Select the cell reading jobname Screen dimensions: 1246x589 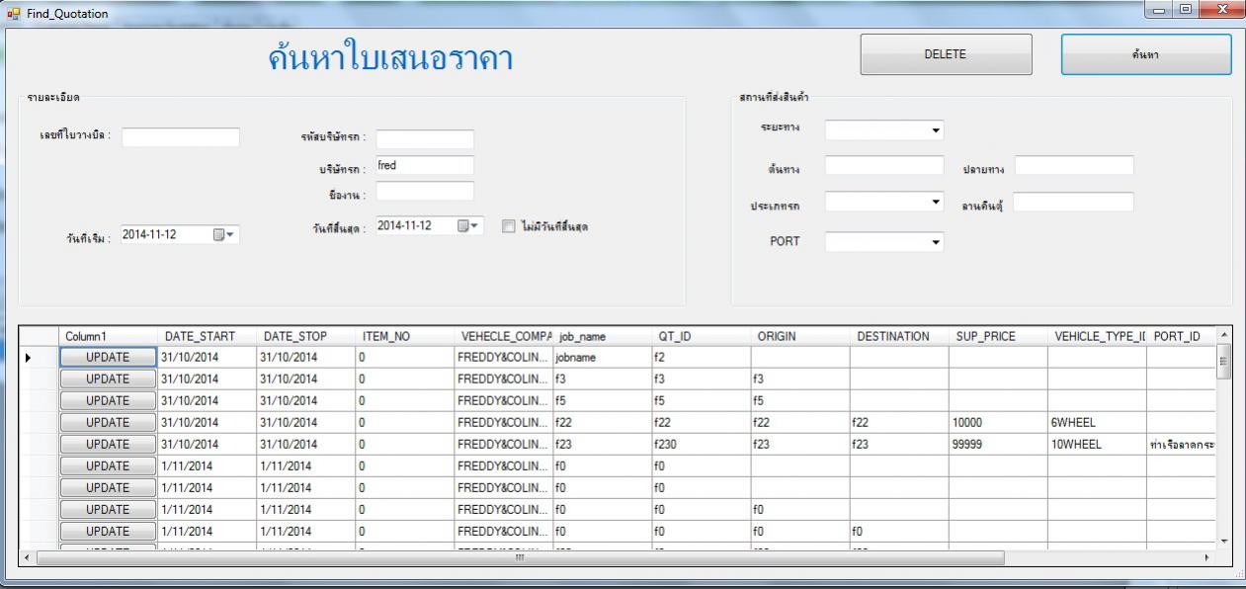coord(602,357)
